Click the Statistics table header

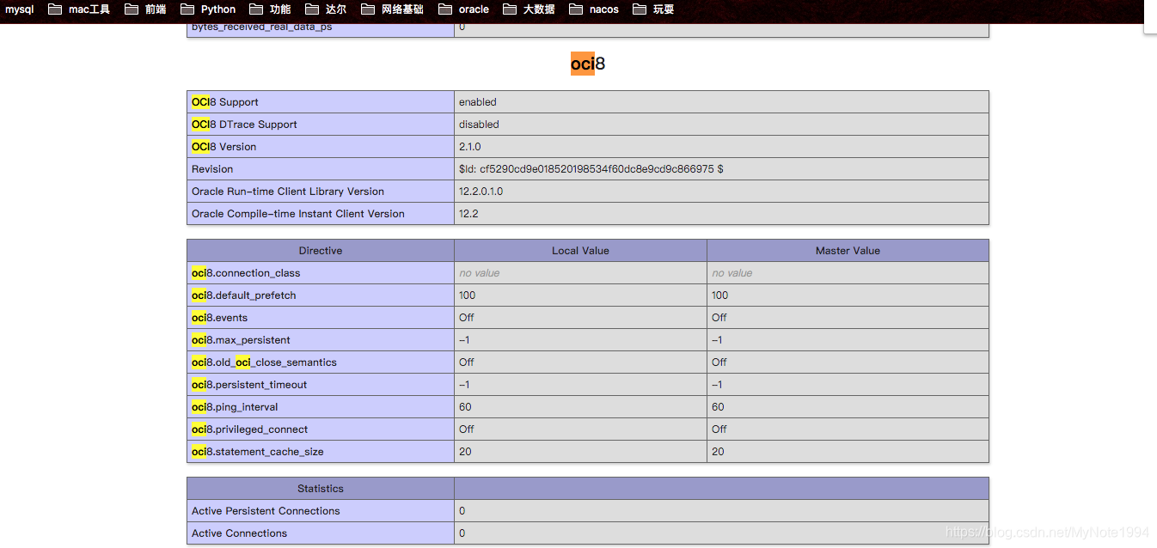321,489
